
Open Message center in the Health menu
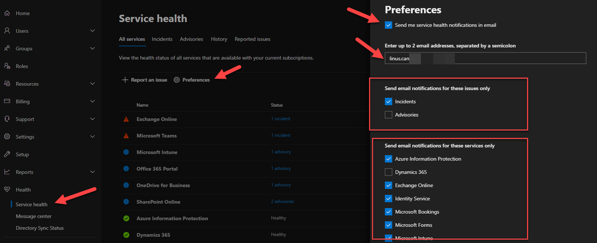[33, 216]
